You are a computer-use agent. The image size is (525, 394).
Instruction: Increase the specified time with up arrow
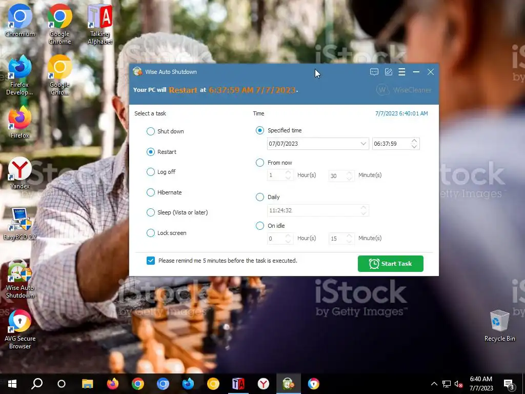414,141
